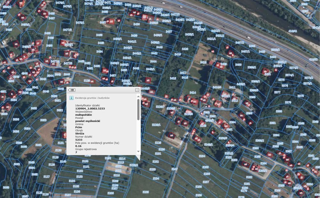
Task: Click the popup vertical scrollbar thumb
Action: click(138, 109)
